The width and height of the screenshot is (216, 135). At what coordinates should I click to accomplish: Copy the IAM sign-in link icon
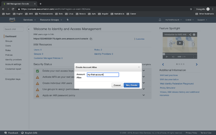(91, 39)
